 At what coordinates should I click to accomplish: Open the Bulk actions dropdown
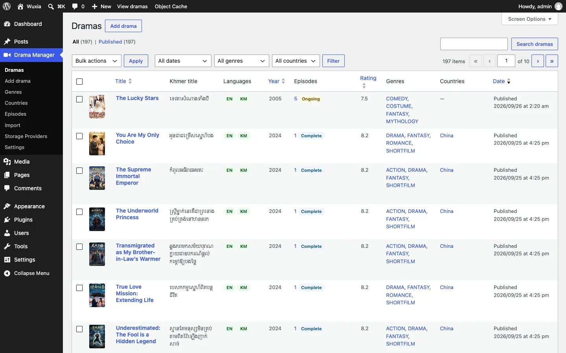[x=97, y=61]
